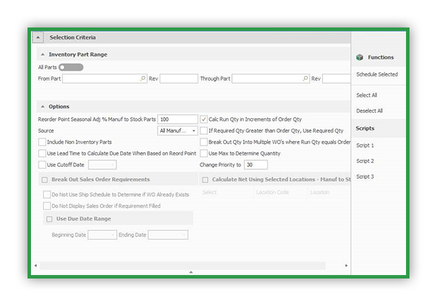Click the horizontal scrollbar track

(182, 265)
